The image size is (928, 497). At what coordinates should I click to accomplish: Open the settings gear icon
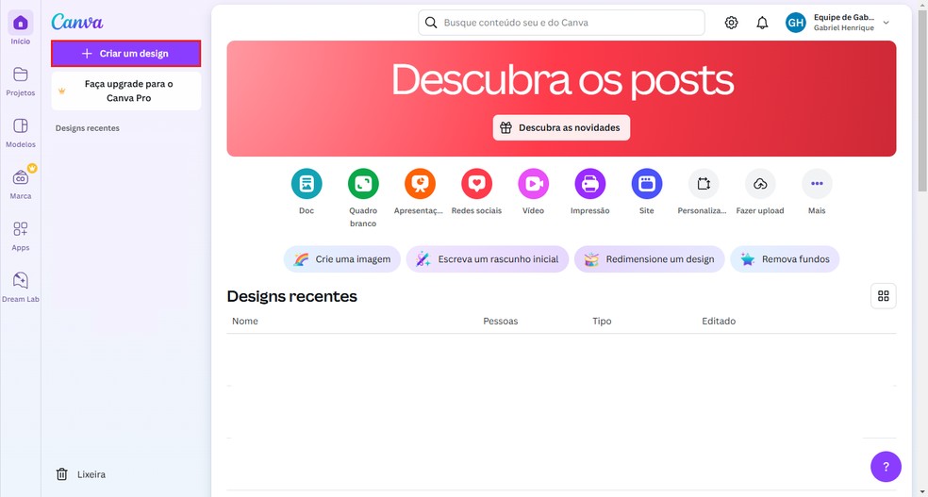tap(732, 23)
